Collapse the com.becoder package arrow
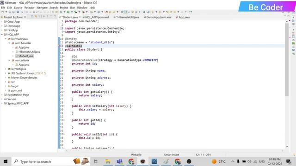 9,43
